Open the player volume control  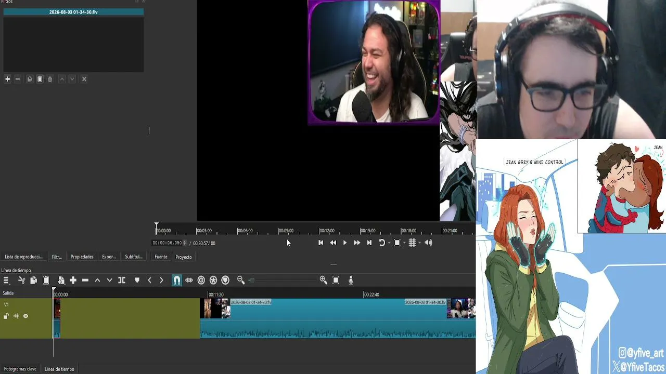click(x=428, y=243)
